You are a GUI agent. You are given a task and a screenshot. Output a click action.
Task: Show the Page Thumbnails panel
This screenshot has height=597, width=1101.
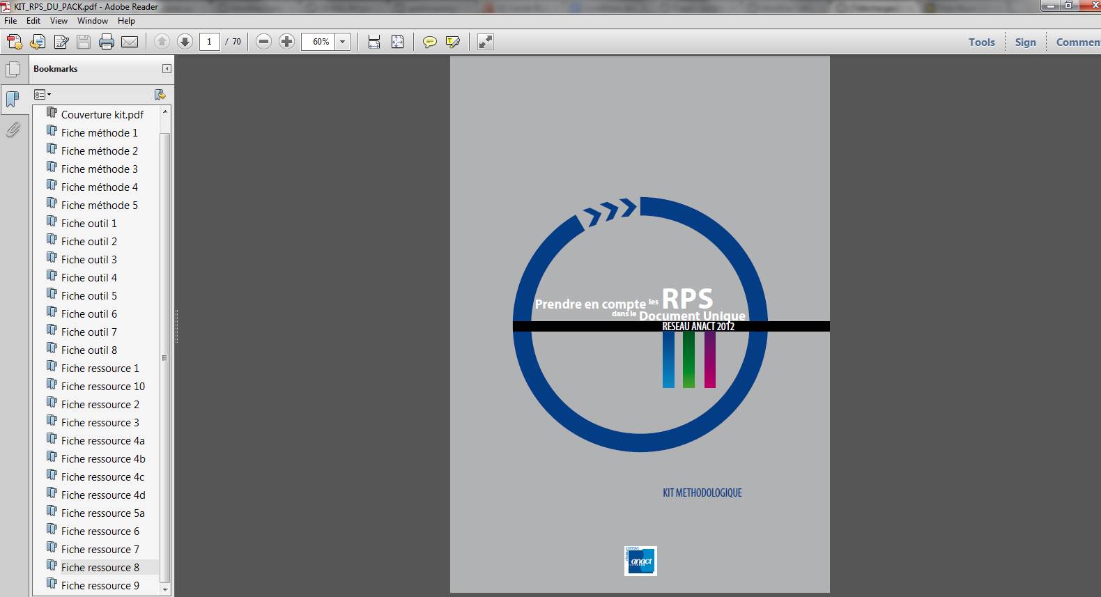coord(13,69)
